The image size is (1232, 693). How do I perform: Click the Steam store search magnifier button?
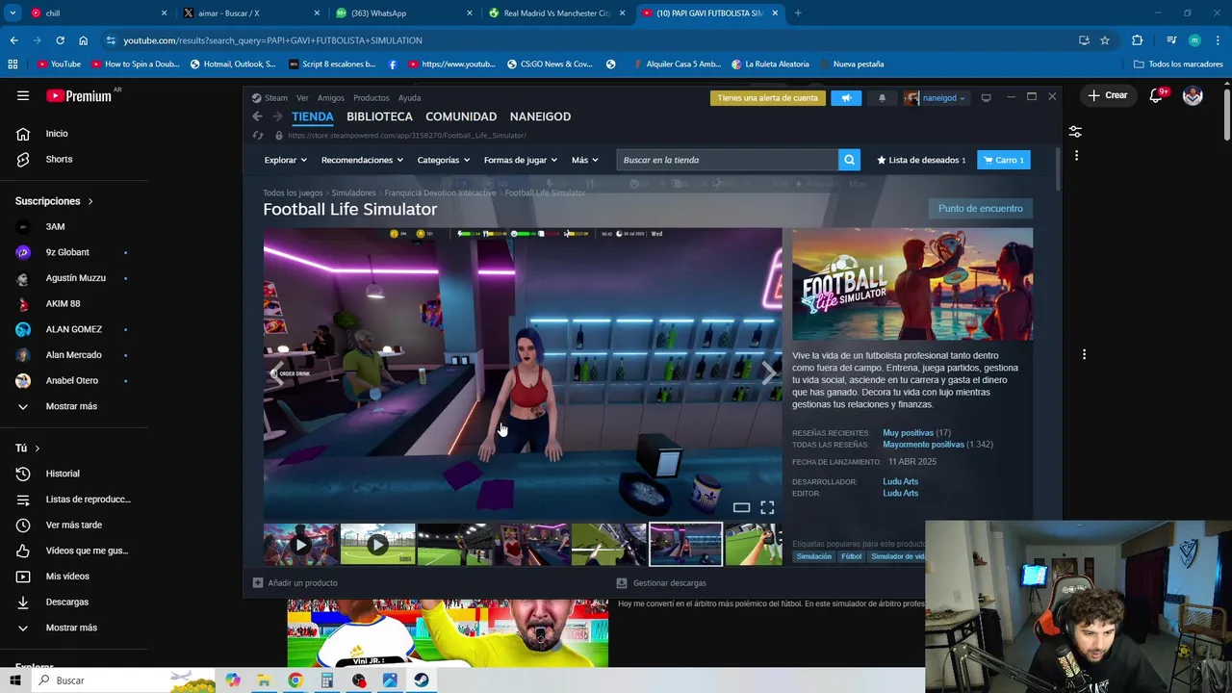tap(849, 160)
